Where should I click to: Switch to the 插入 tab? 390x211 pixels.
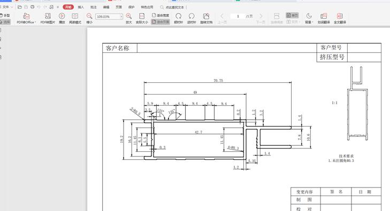(x=81, y=7)
